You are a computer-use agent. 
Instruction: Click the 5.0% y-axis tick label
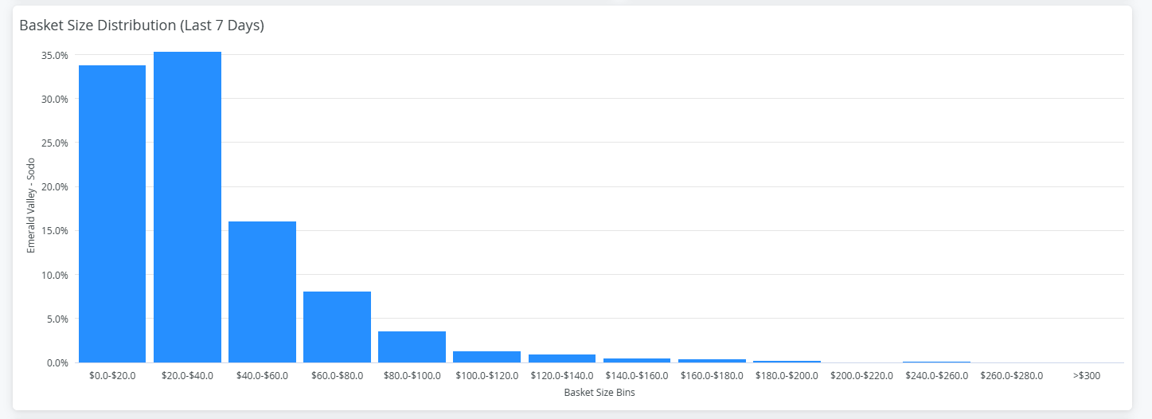57,319
